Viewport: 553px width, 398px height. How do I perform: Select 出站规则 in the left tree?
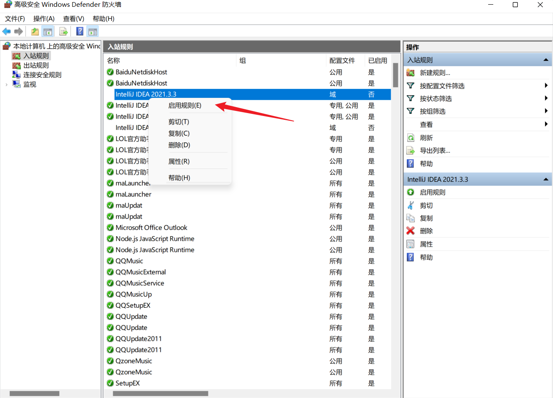tap(36, 65)
